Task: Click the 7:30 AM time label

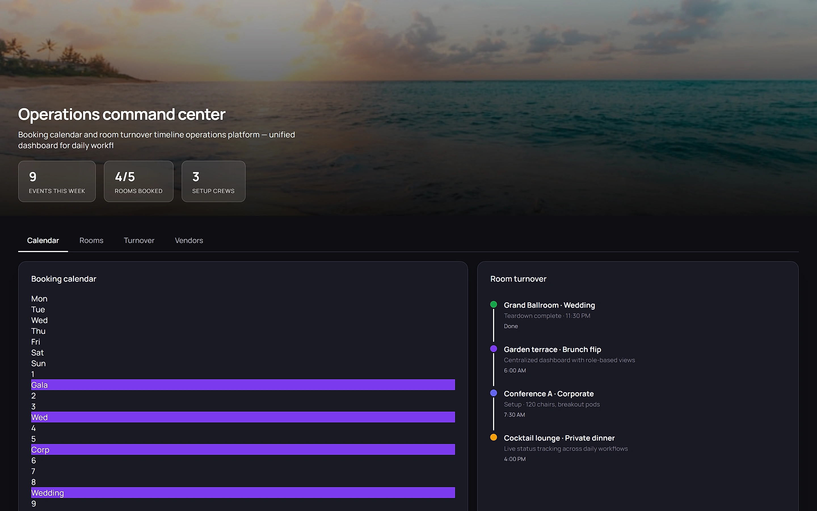Action: click(514, 415)
